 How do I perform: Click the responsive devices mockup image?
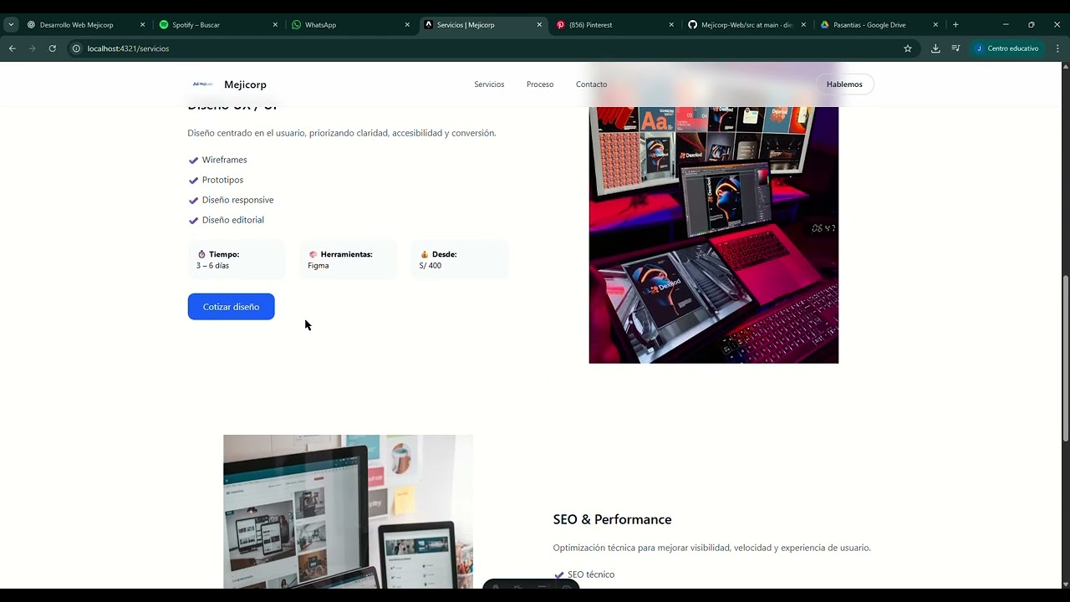(348, 512)
